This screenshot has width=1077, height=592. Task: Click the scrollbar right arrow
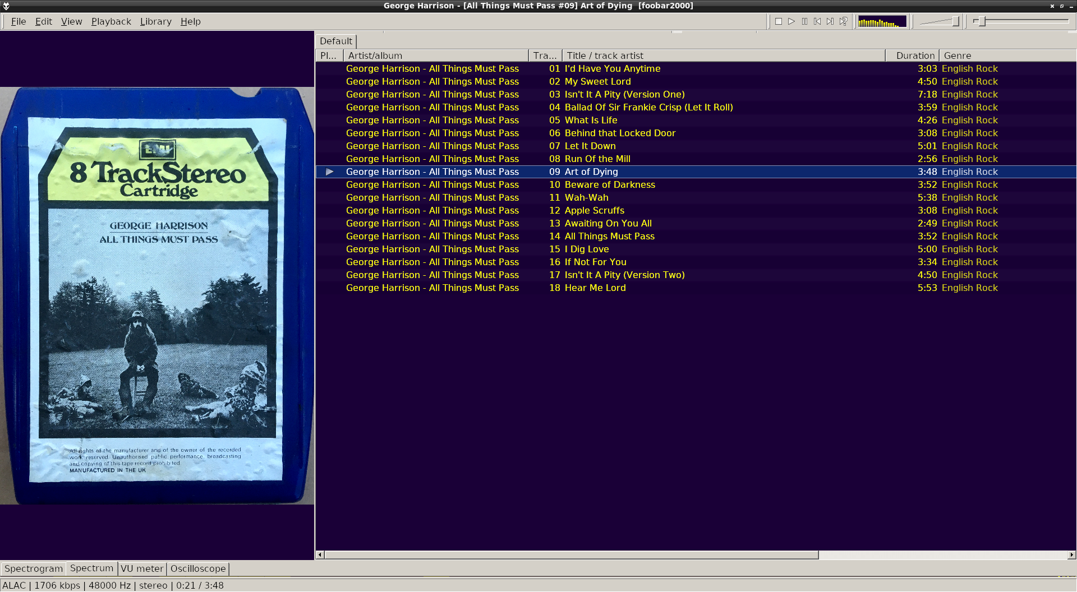(1071, 555)
